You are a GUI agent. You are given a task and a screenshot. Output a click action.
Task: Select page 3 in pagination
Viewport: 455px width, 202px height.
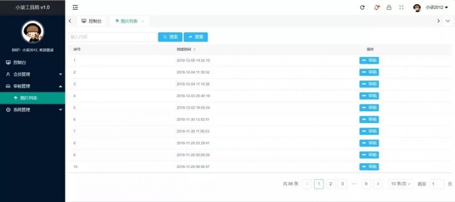coord(343,184)
